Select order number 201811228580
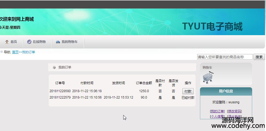The image size is (266, 131). [60, 91]
